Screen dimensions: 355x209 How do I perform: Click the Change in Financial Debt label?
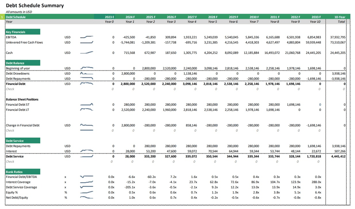(x=23, y=125)
